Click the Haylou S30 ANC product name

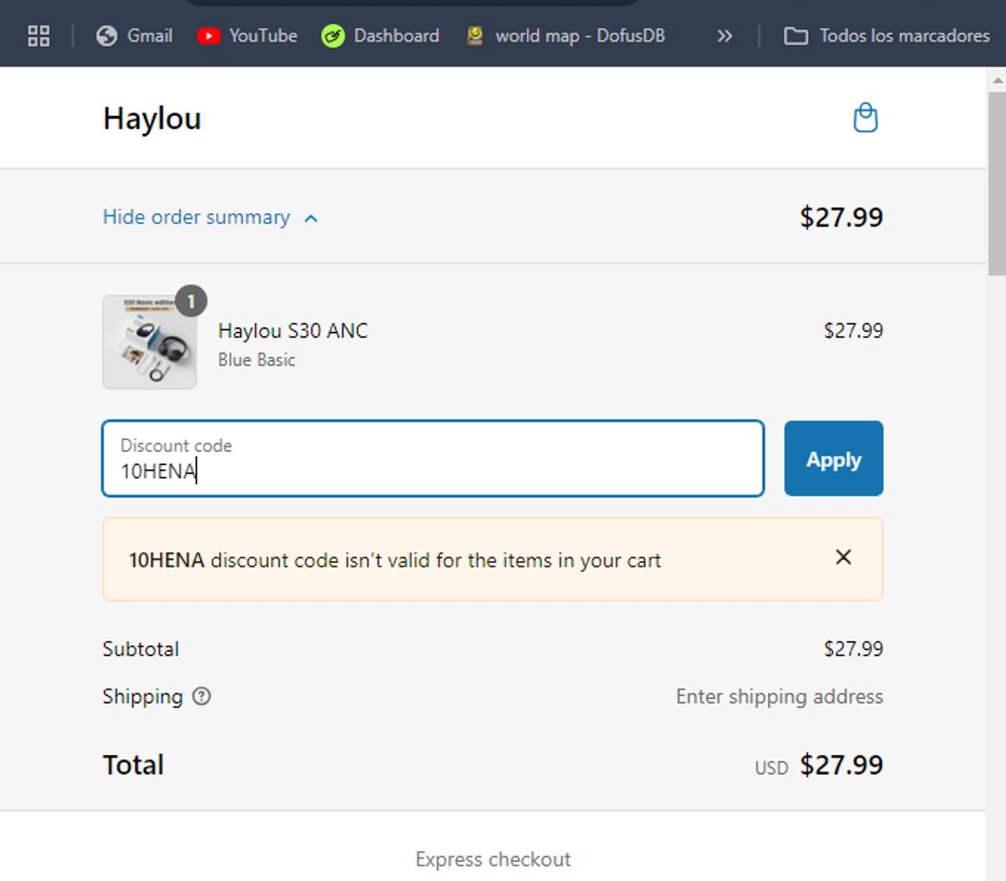click(x=293, y=331)
